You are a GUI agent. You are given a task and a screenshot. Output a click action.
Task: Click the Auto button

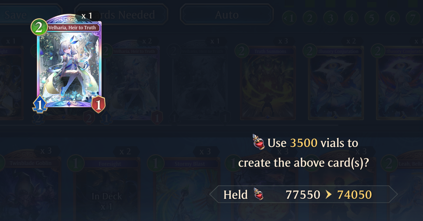227,14
